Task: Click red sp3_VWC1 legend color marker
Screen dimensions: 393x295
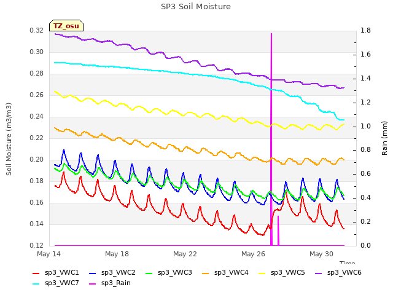Action: coord(36,273)
